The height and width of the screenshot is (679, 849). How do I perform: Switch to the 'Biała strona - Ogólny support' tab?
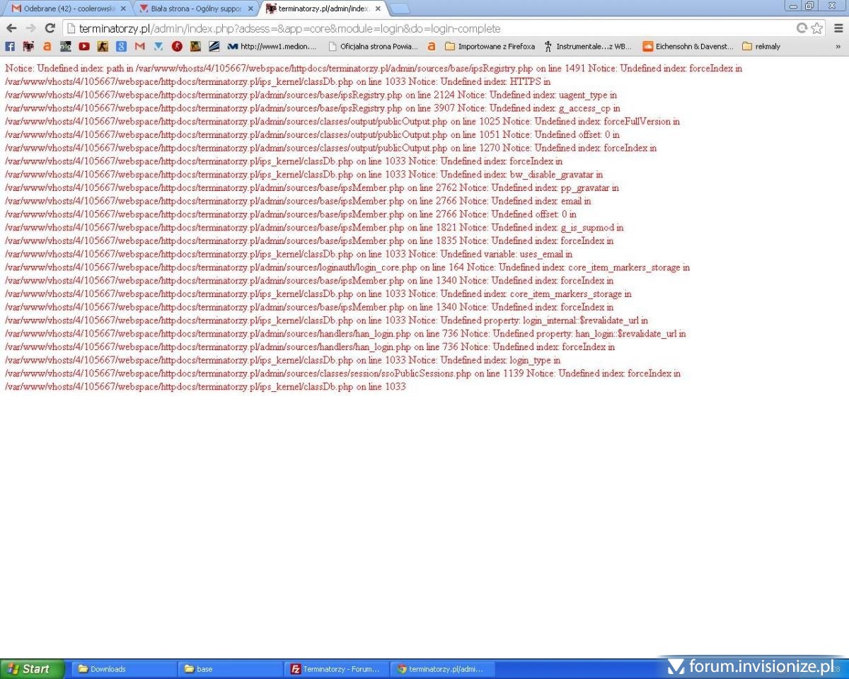tap(196, 8)
